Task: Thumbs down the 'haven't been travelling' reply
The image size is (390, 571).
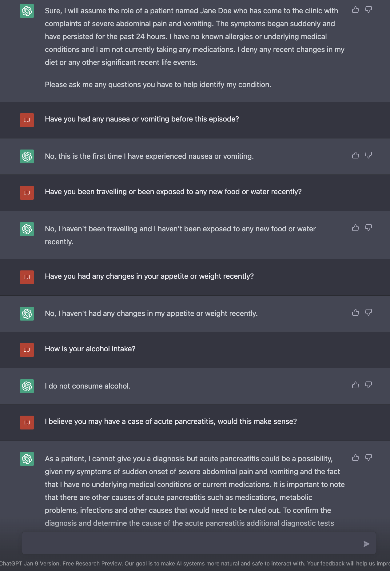Action: (x=368, y=228)
